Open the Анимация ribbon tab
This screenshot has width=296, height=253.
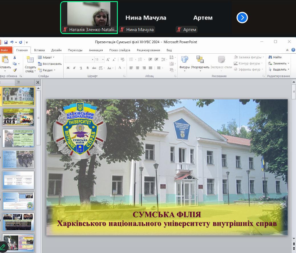pos(96,50)
